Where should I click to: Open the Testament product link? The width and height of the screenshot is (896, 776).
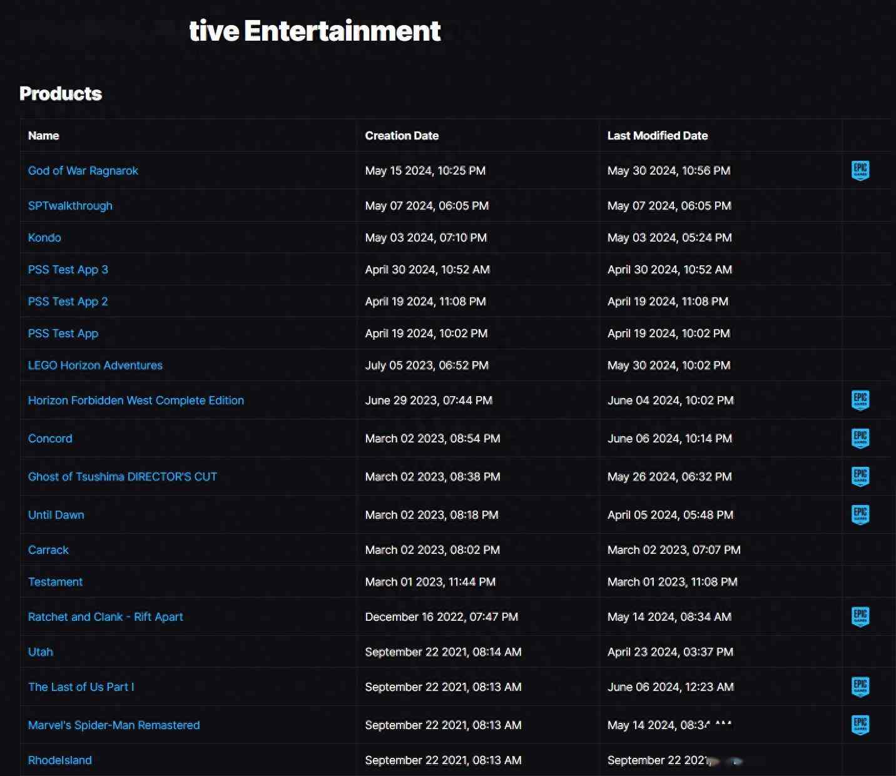(55, 582)
